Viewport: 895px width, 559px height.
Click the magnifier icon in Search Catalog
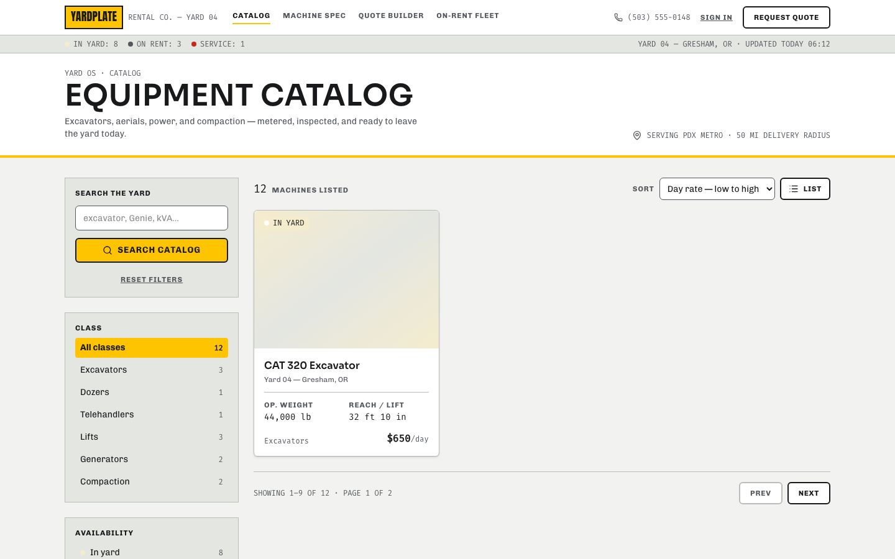tap(108, 250)
